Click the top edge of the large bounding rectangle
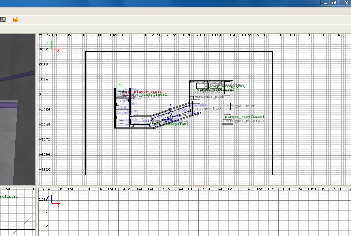351x236 pixels. point(179,51)
